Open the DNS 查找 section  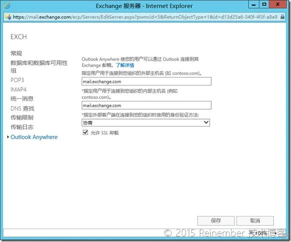(x=23, y=108)
